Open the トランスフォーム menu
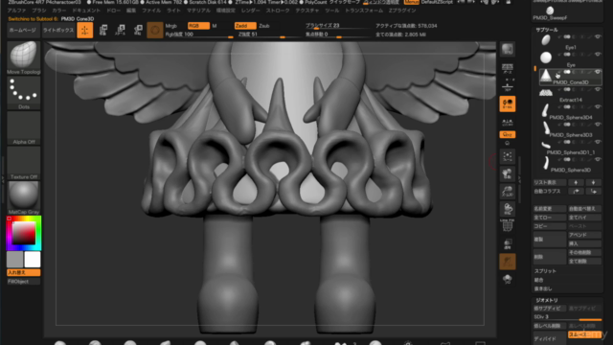The width and height of the screenshot is (613, 345). 364,11
